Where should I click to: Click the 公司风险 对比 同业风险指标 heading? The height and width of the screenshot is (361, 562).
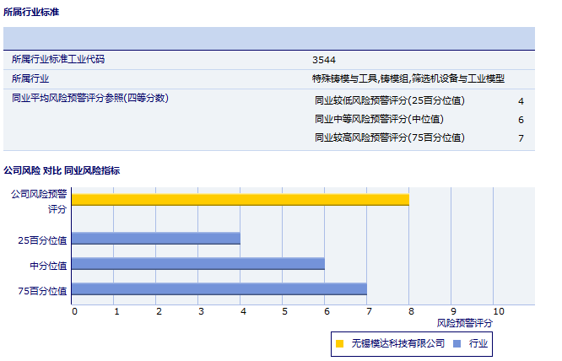62,170
